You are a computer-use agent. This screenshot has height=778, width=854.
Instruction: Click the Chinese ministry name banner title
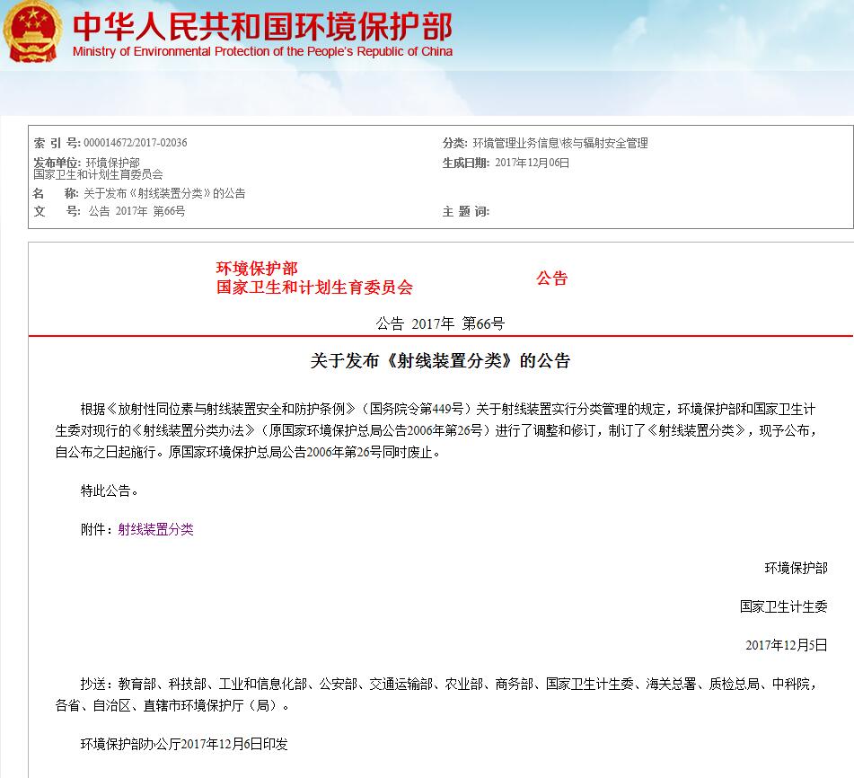(x=262, y=24)
